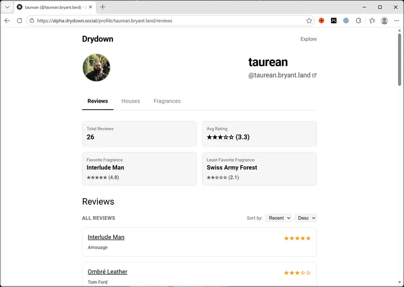Open the Explore link
This screenshot has height=287, width=404.
coord(309,39)
